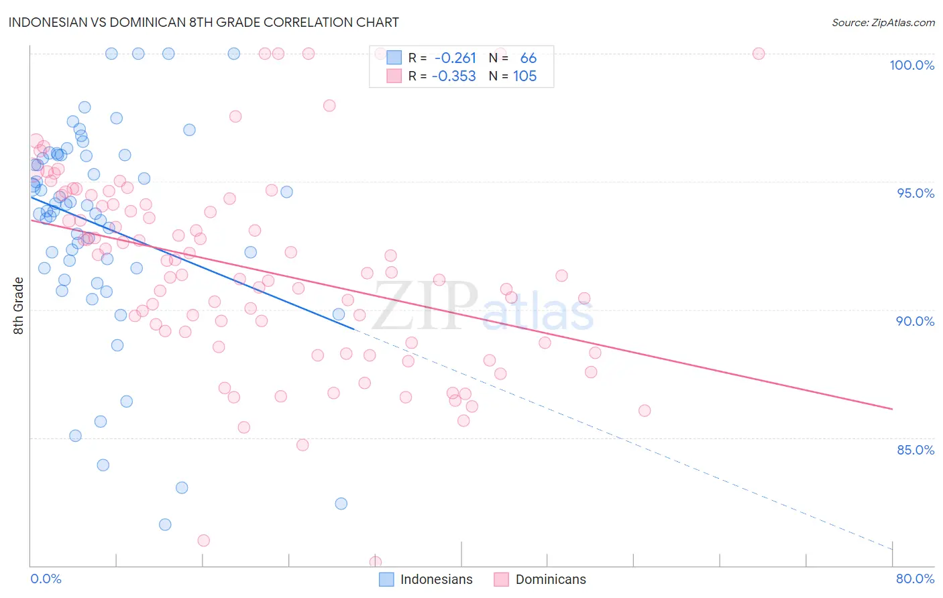Click the Dominicans pink legend swatch
Viewport: 943px width, 598px height.
coord(501,579)
